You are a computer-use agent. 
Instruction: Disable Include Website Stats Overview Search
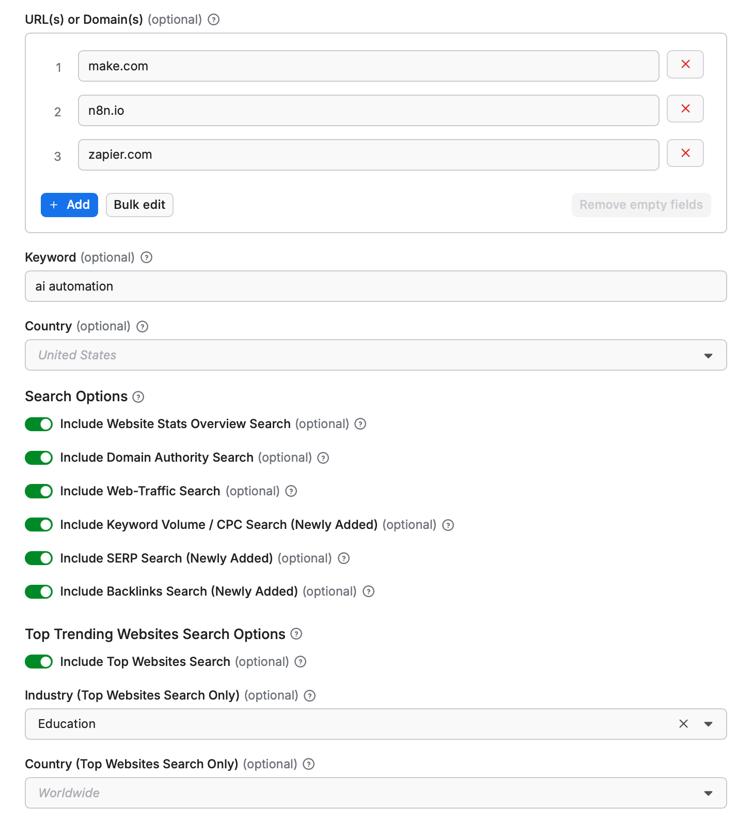pyautogui.click(x=39, y=424)
